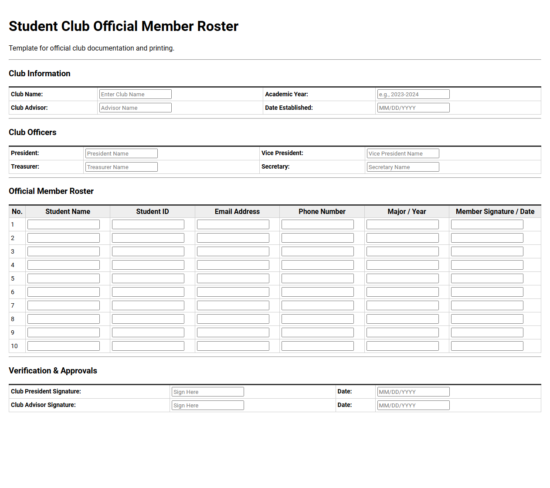
Task: Click Club President Signature Sign Here field
Action: 208,392
